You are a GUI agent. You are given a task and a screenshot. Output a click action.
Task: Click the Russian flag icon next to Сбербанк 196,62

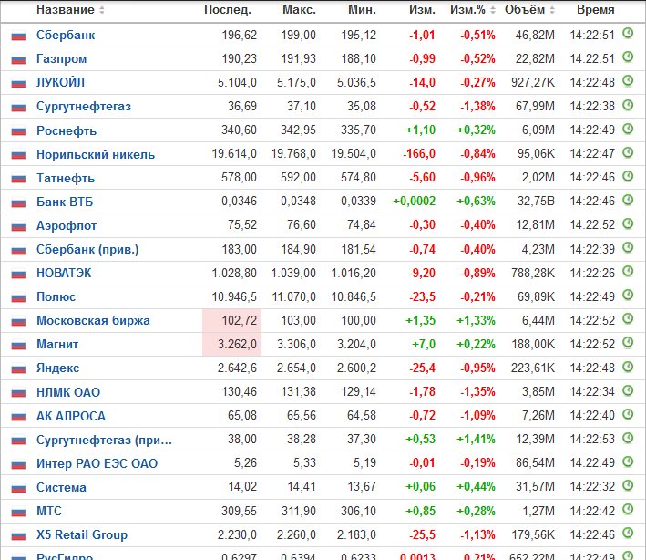18,36
